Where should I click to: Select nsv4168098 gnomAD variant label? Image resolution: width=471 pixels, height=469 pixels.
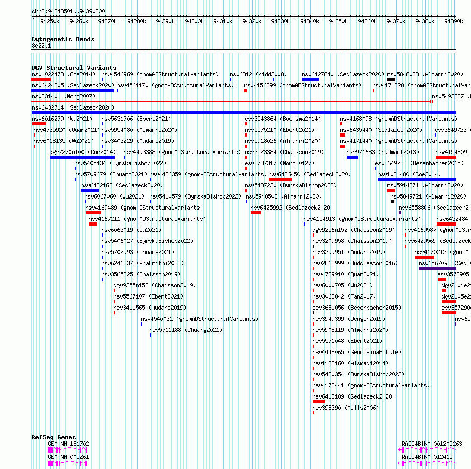[398, 119]
